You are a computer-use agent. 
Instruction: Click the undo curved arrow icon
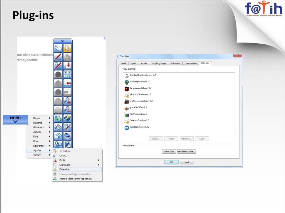[67, 57]
